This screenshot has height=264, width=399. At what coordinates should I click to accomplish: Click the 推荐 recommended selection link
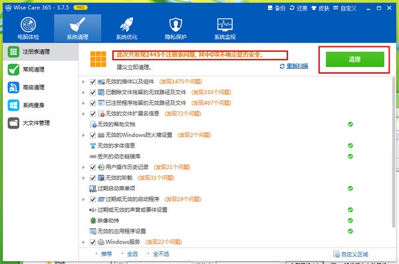click(106, 254)
